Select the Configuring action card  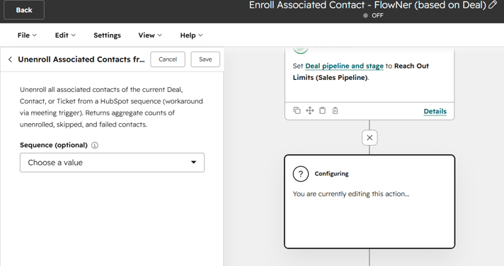370,202
